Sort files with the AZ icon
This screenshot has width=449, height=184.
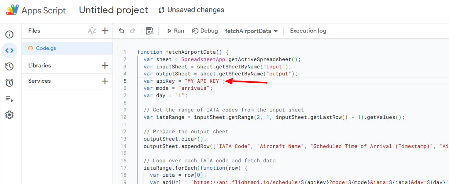[92, 31]
